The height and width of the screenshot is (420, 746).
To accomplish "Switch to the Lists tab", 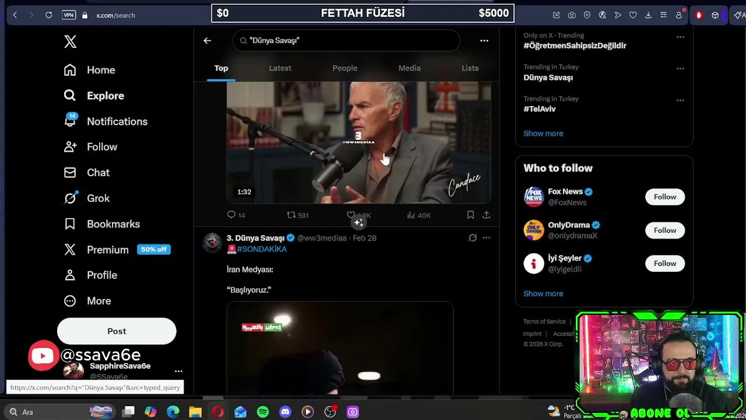I will click(470, 68).
